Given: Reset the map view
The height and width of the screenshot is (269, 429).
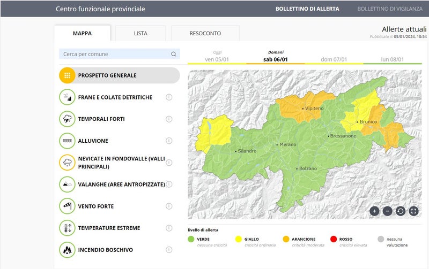Looking at the screenshot, I should click(400, 211).
